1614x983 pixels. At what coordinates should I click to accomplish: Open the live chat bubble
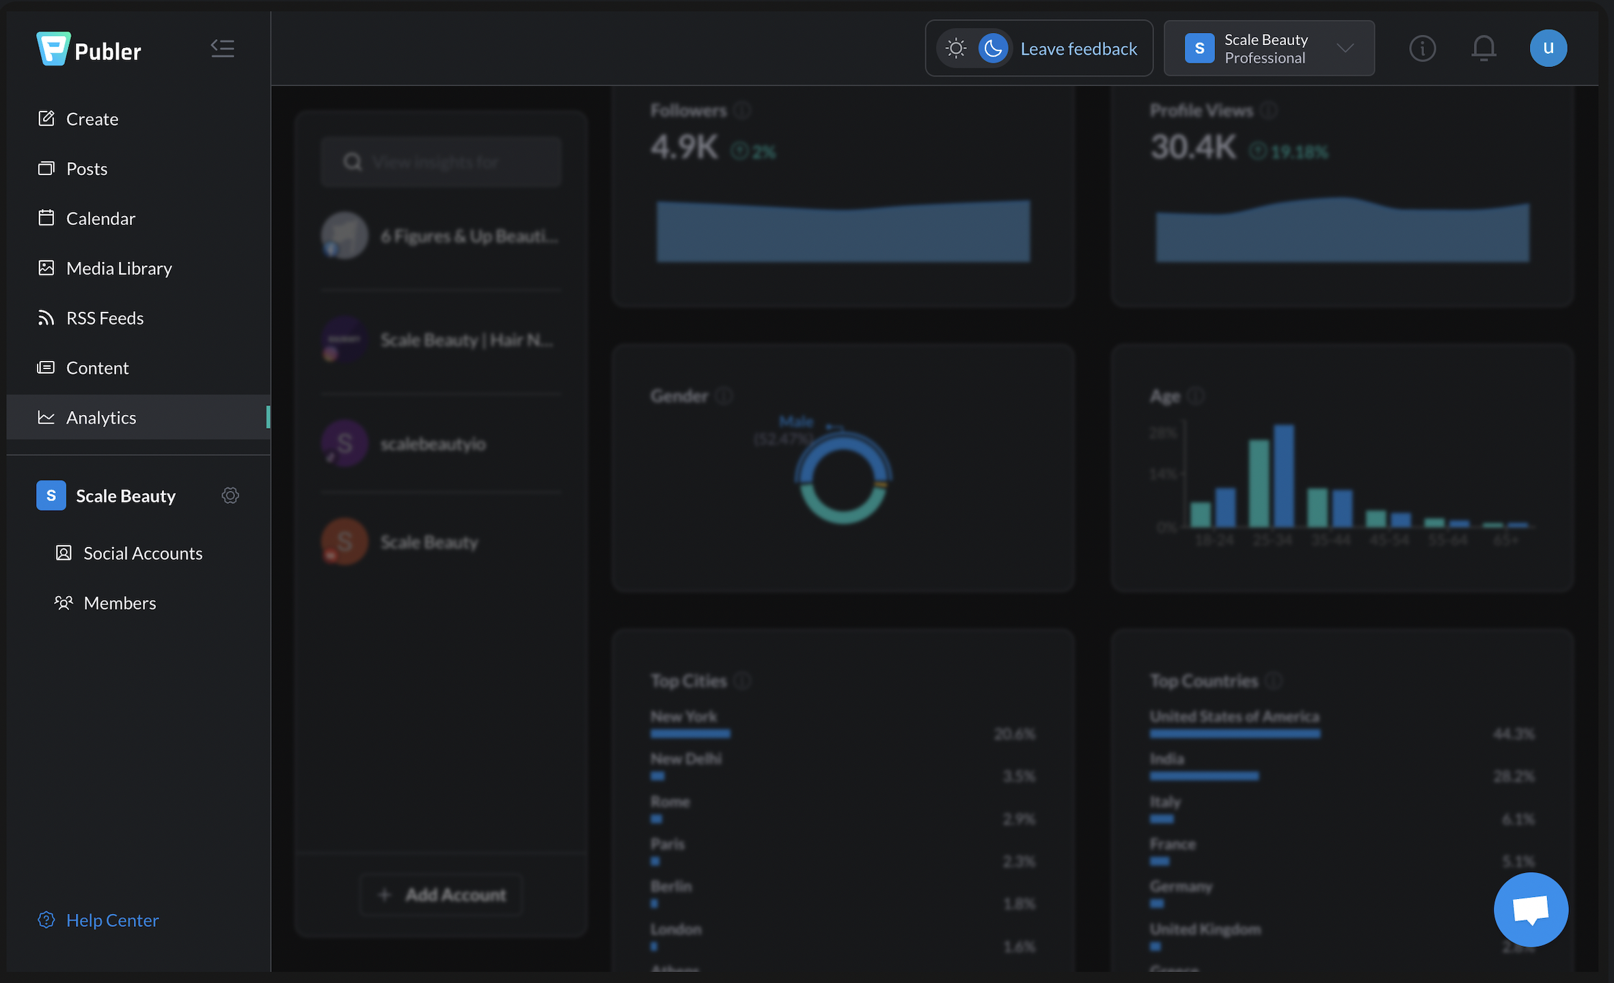click(x=1531, y=910)
